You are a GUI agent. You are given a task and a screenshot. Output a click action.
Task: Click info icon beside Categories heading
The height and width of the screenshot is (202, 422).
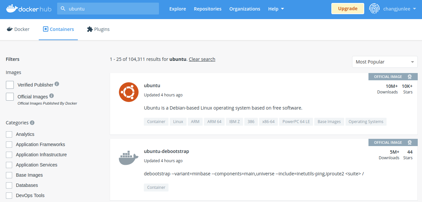pyautogui.click(x=32, y=123)
